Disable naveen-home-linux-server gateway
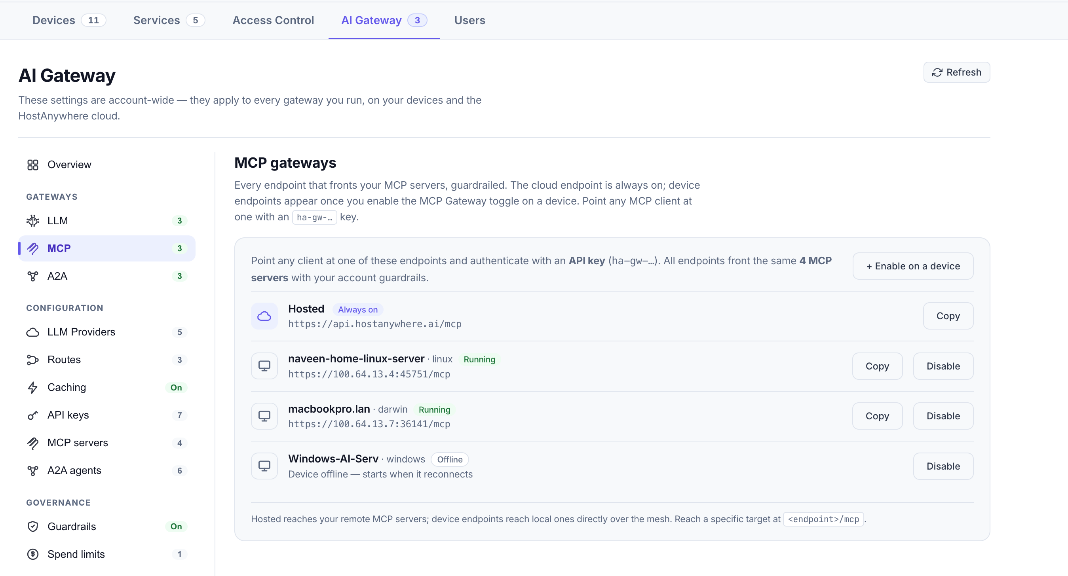Viewport: 1068px width, 576px height. point(943,366)
